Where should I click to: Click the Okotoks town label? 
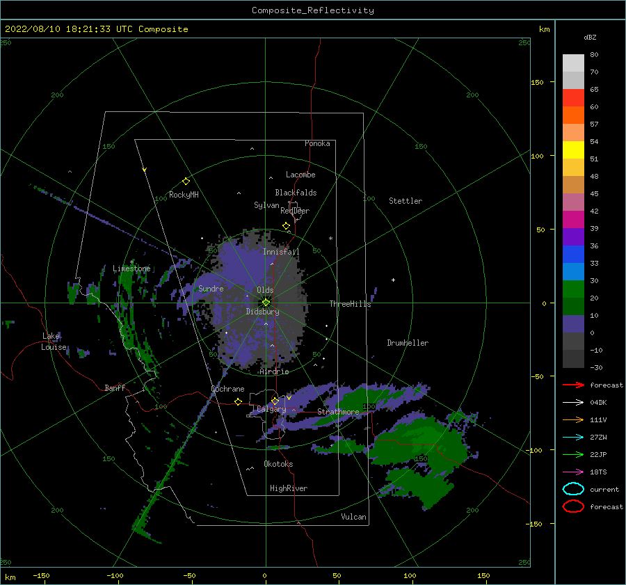278,463
